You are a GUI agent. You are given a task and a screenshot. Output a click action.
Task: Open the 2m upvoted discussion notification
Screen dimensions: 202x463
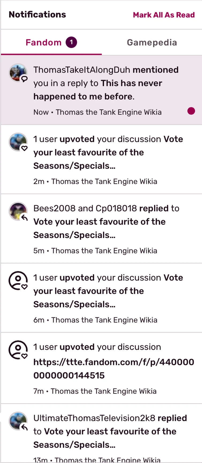(x=108, y=152)
